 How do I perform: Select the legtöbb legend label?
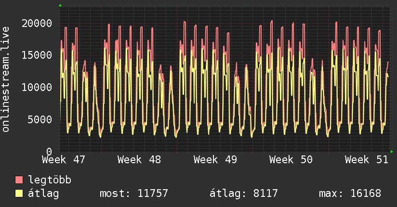coord(50,181)
